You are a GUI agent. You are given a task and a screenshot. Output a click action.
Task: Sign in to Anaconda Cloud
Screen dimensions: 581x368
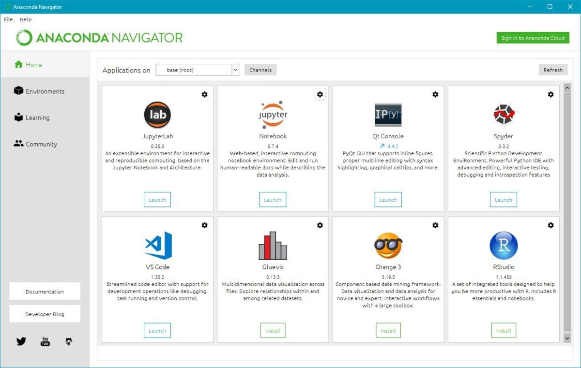[x=533, y=38]
